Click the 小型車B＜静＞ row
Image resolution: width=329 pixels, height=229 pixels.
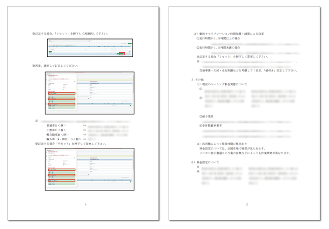(x=56, y=130)
